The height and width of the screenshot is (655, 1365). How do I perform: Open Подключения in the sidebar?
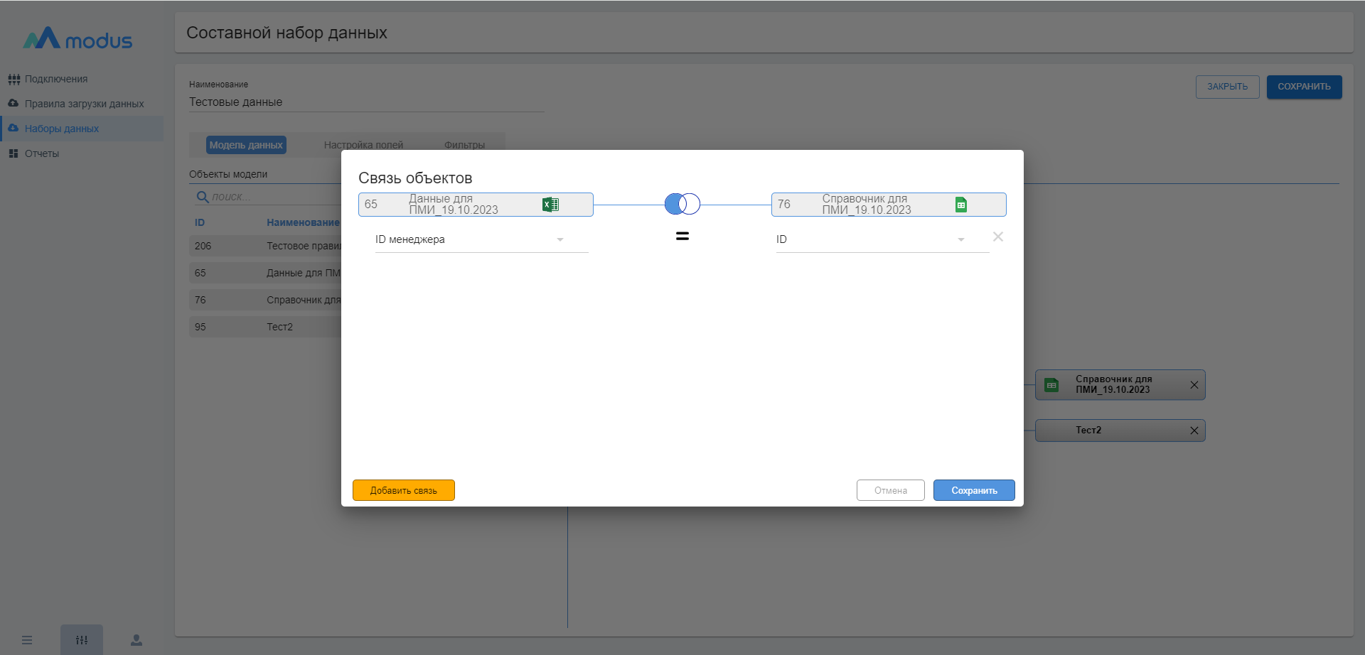pyautogui.click(x=56, y=79)
